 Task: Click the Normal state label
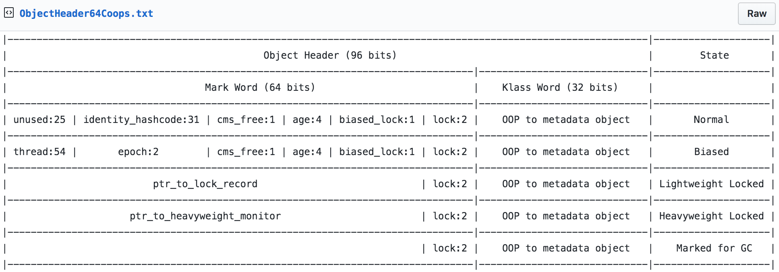(x=711, y=120)
